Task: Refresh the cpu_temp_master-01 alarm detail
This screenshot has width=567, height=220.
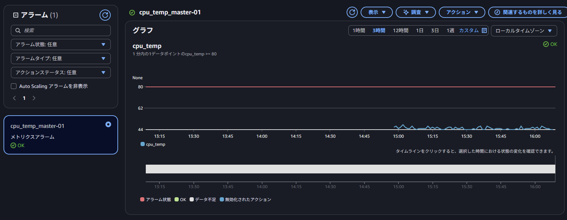Action: (x=352, y=12)
